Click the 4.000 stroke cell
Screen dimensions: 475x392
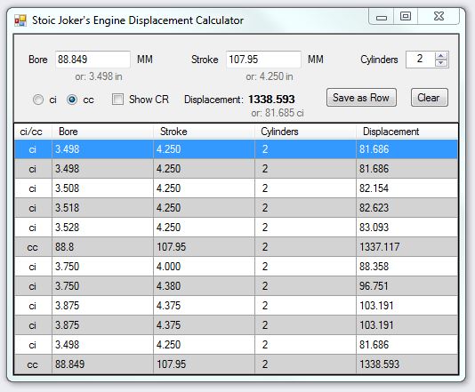point(205,267)
